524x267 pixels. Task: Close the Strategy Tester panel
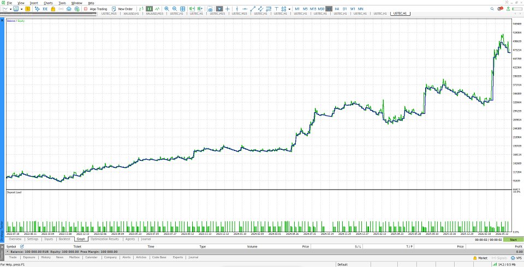click(2, 20)
